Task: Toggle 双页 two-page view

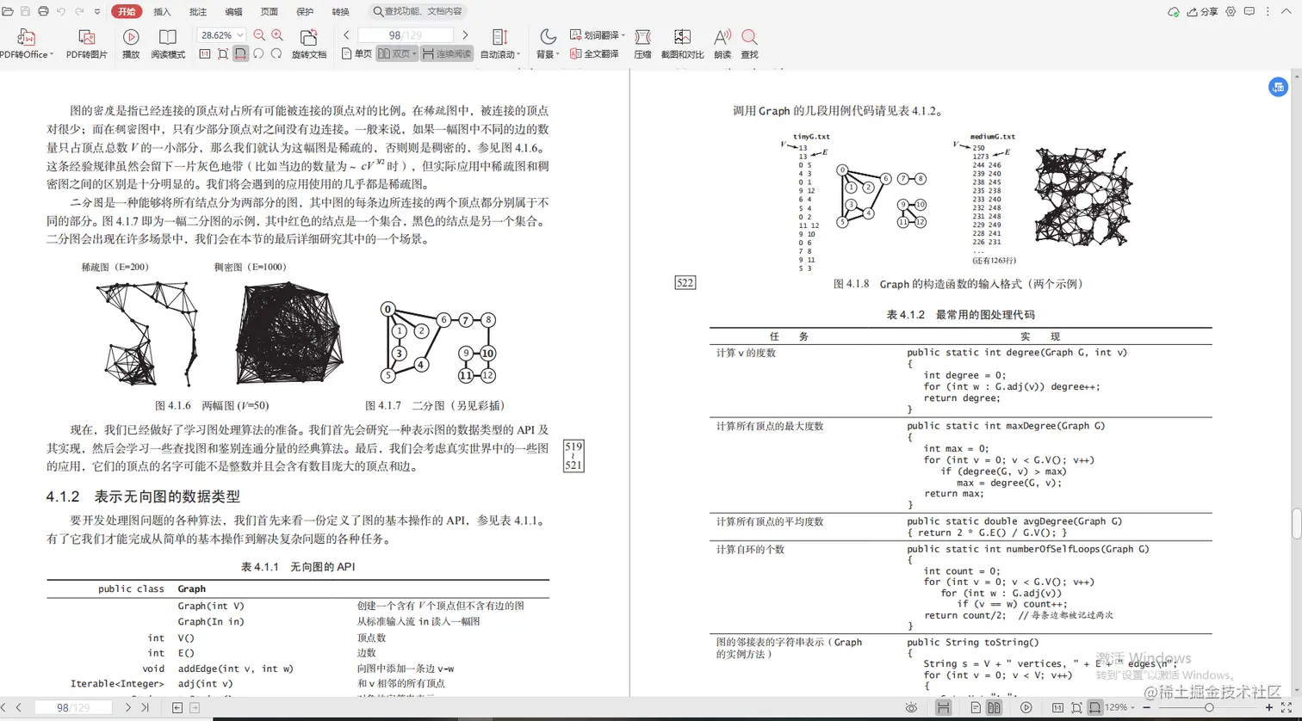Action: (397, 53)
